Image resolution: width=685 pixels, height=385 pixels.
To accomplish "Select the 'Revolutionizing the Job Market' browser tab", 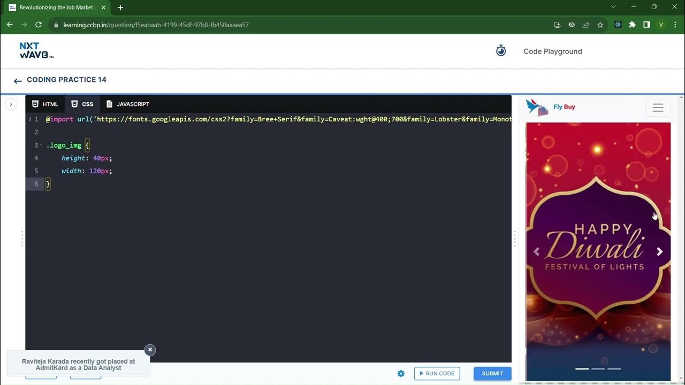I will click(x=57, y=7).
